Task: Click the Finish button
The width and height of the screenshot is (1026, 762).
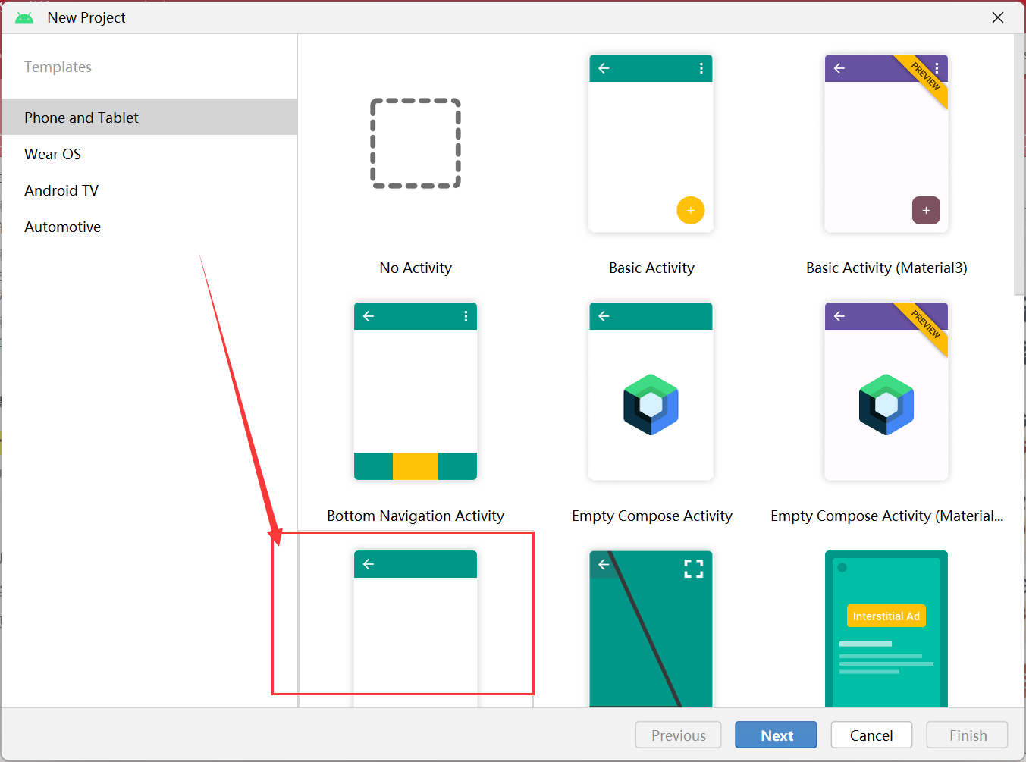Action: (x=968, y=735)
